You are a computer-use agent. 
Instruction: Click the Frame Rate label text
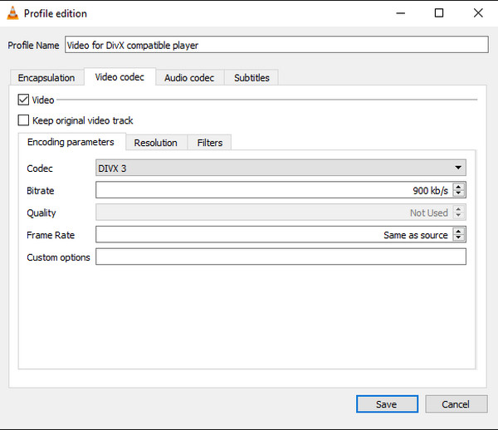click(51, 235)
